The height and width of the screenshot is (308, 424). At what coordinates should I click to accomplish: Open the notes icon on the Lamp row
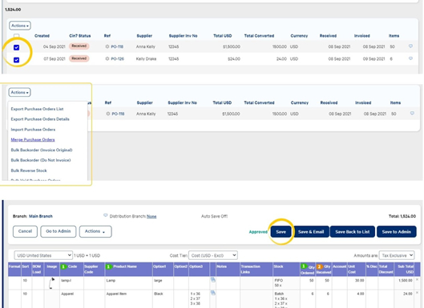(x=213, y=280)
